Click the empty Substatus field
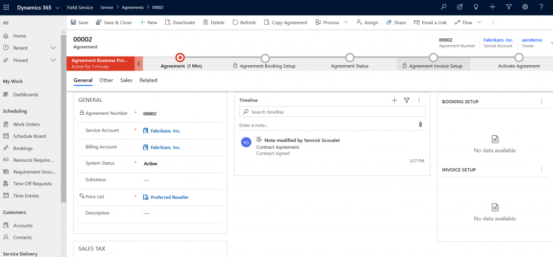The height and width of the screenshot is (257, 553). coord(181,180)
